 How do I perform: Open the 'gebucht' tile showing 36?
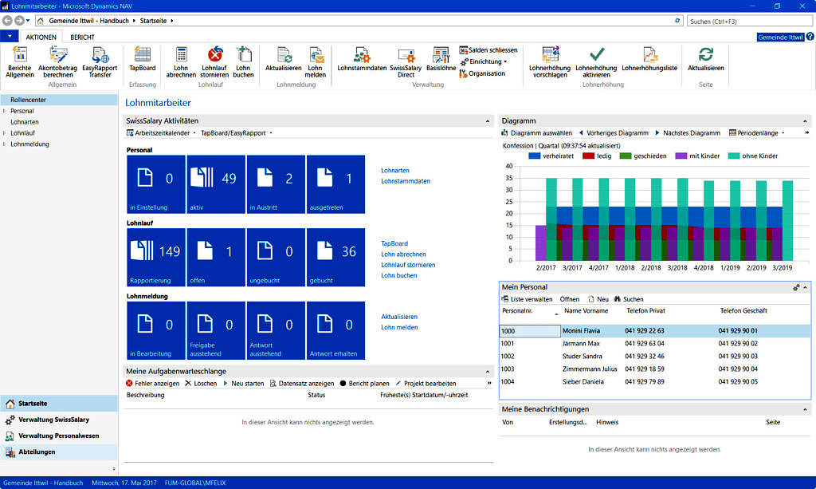pyautogui.click(x=335, y=257)
